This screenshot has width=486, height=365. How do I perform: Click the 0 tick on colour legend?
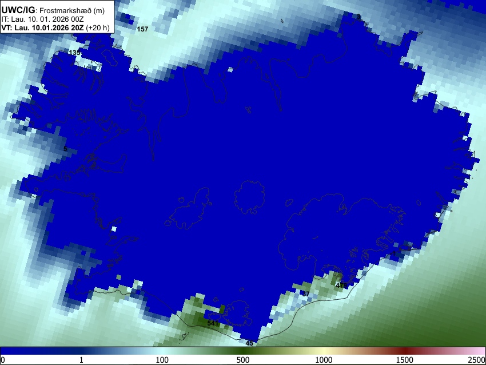3,360
